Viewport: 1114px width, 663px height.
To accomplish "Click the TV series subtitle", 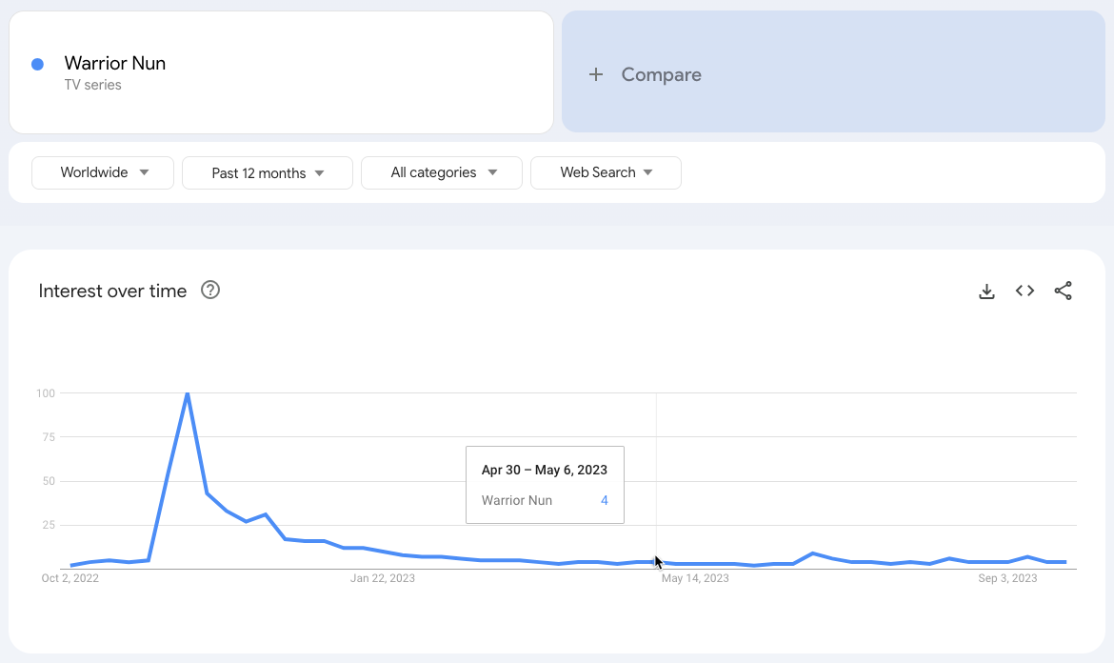I will click(93, 85).
